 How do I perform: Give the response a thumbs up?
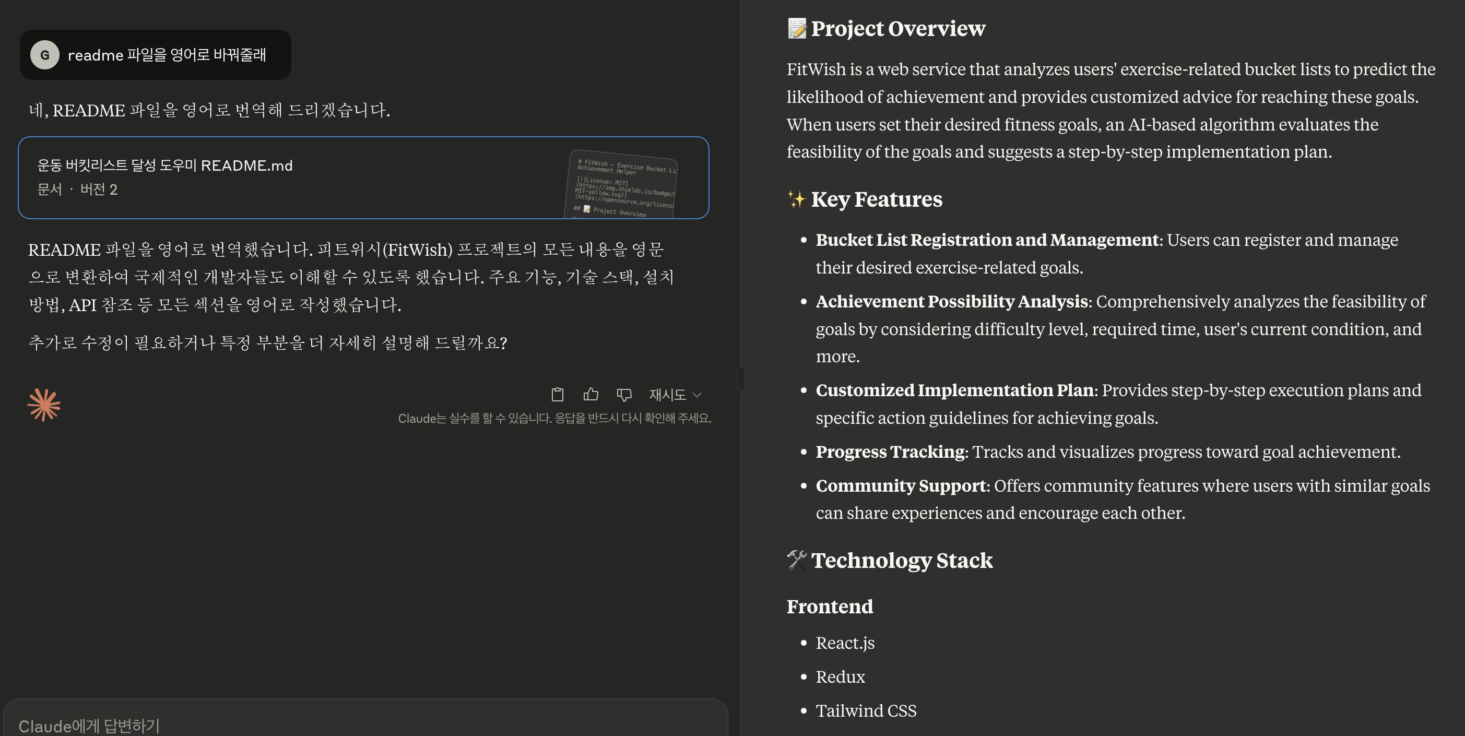coord(591,394)
